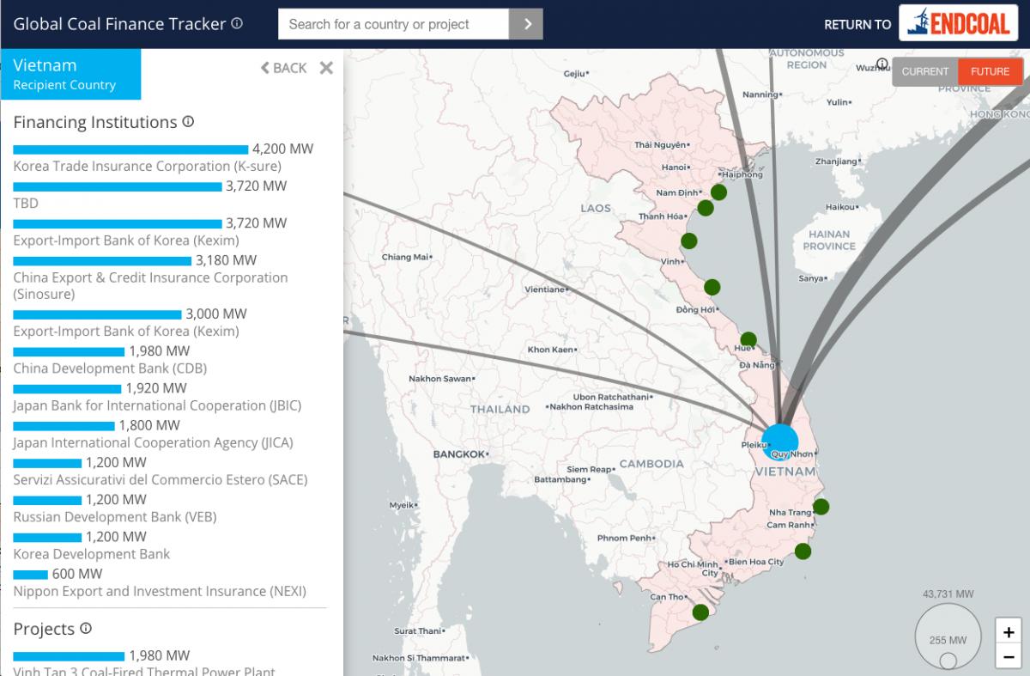Select the Korea Development Bank entry

(x=92, y=554)
